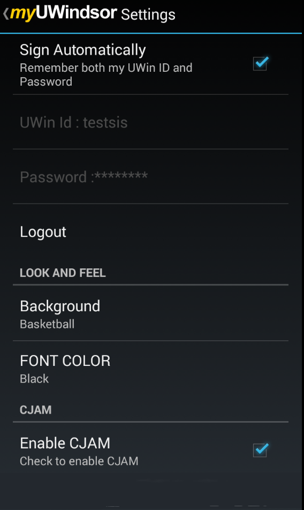Open the Background preference chooser
The image size is (304, 510).
[x=151, y=313]
